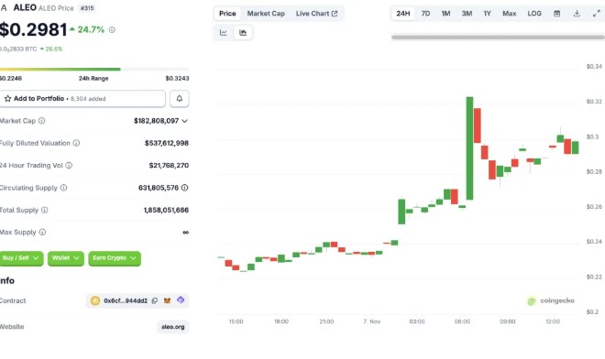Toggle the LOG scale option
This screenshot has width=605, height=359.
pos(534,14)
